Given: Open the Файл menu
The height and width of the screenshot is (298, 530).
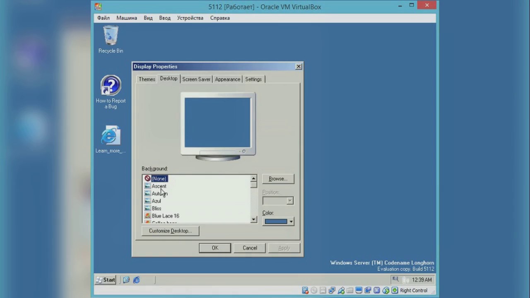Looking at the screenshot, I should pyautogui.click(x=104, y=18).
